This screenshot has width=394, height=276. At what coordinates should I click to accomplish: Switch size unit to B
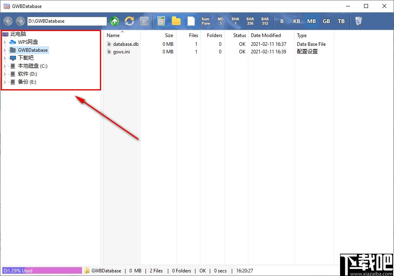pos(282,21)
